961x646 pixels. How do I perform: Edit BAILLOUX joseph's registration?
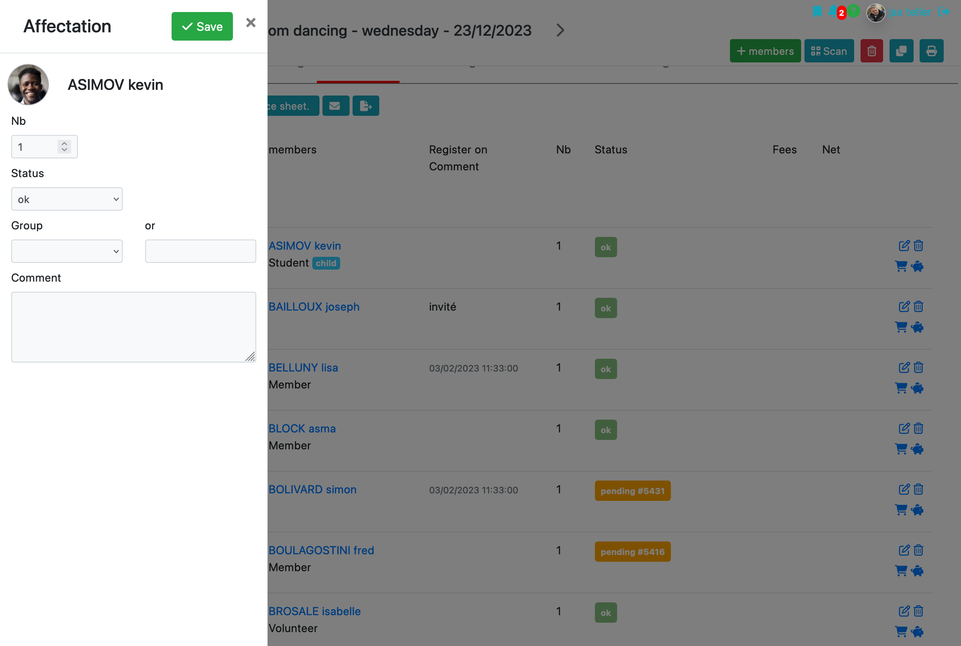[904, 306]
